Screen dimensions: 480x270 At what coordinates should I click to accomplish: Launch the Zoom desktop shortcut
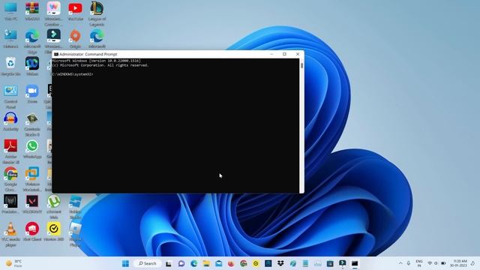point(32,94)
